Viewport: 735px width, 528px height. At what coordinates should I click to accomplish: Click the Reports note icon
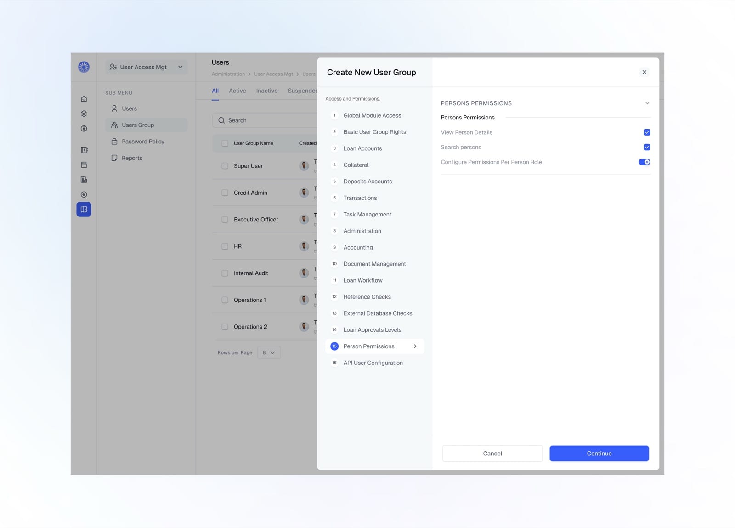pos(114,158)
